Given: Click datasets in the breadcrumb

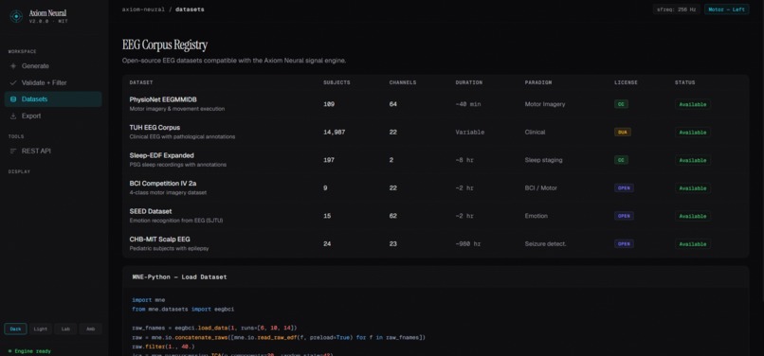Looking at the screenshot, I should tap(190, 9).
